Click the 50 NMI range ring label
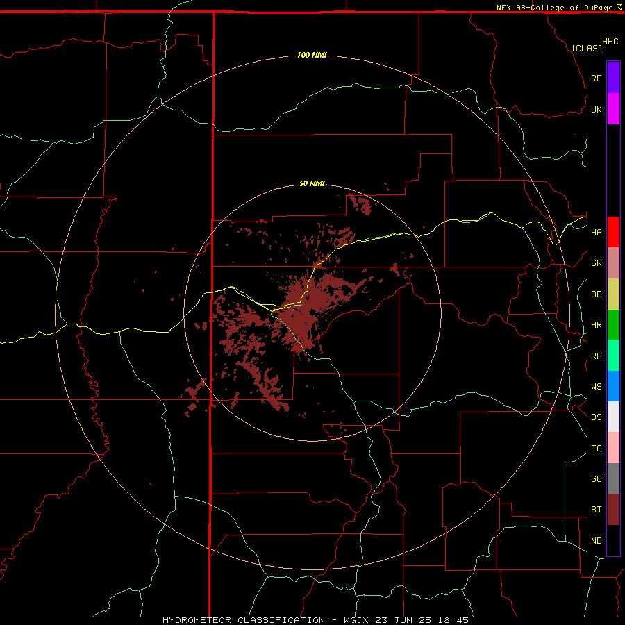625x625 pixels. pos(312,183)
